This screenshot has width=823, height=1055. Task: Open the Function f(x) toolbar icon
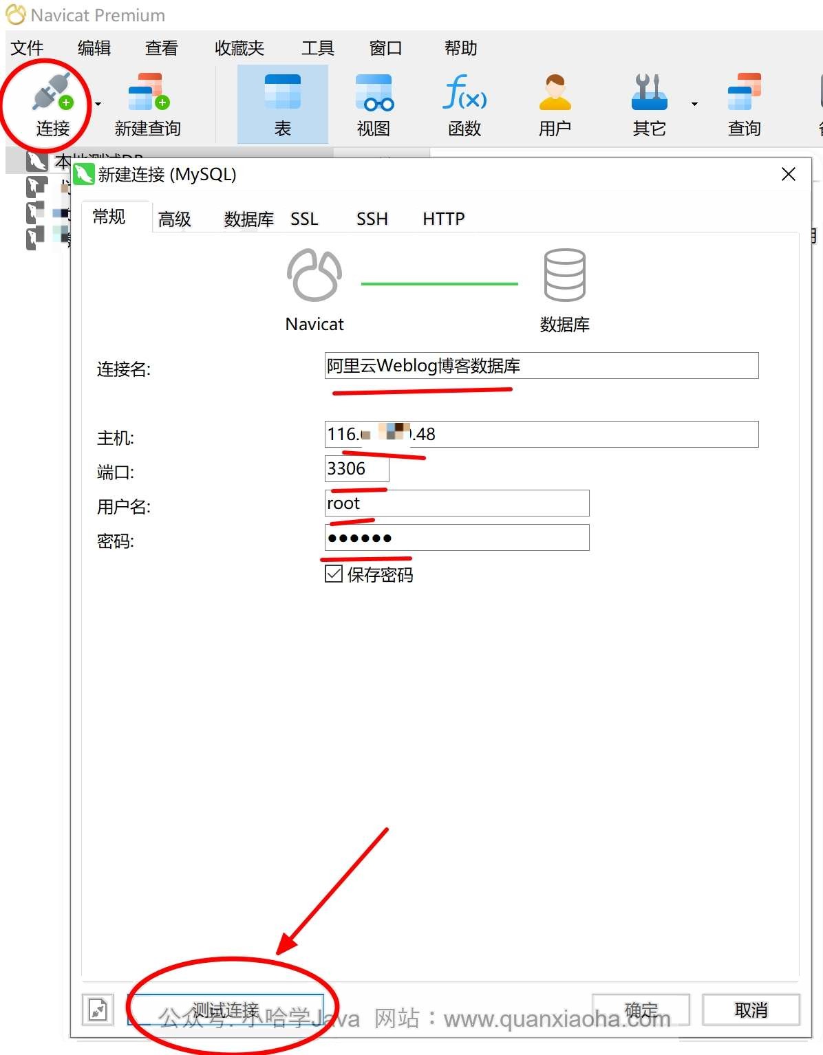point(464,92)
